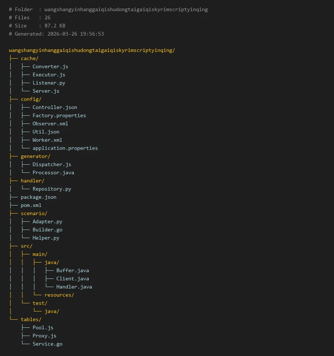The width and height of the screenshot is (334, 356).
Task: Open Handler.java file
Action: point(74,287)
